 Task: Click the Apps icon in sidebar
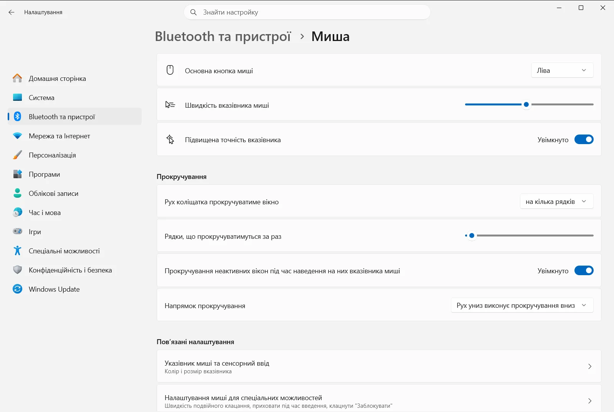[x=17, y=174]
